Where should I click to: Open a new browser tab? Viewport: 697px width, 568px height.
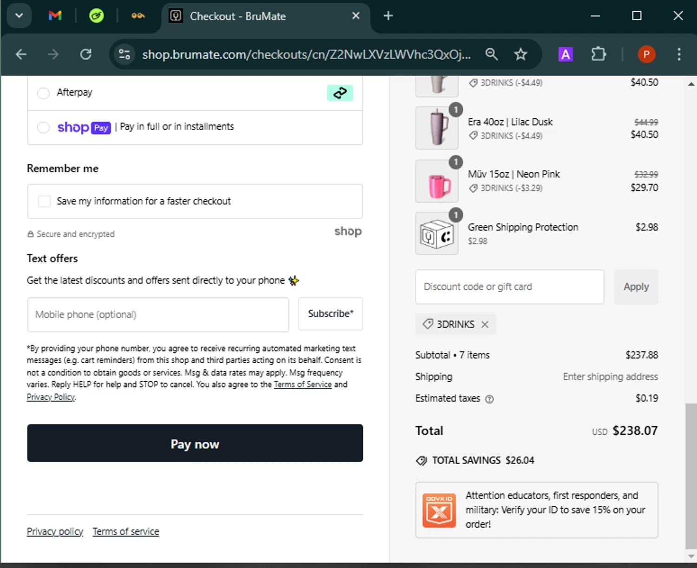pyautogui.click(x=388, y=16)
